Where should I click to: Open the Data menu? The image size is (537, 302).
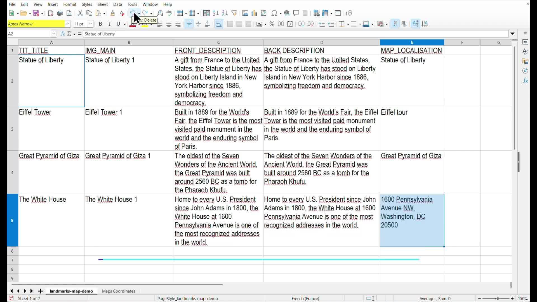pyautogui.click(x=117, y=4)
